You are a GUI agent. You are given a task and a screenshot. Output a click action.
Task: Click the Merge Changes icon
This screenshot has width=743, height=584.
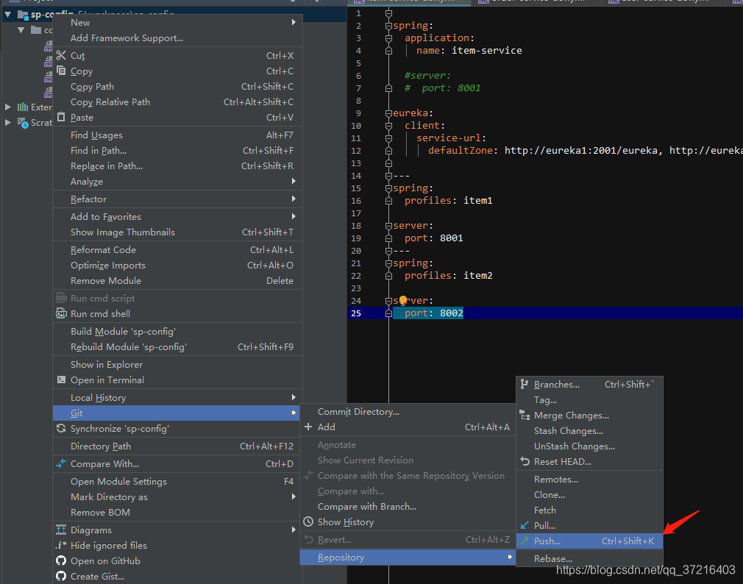(x=525, y=416)
